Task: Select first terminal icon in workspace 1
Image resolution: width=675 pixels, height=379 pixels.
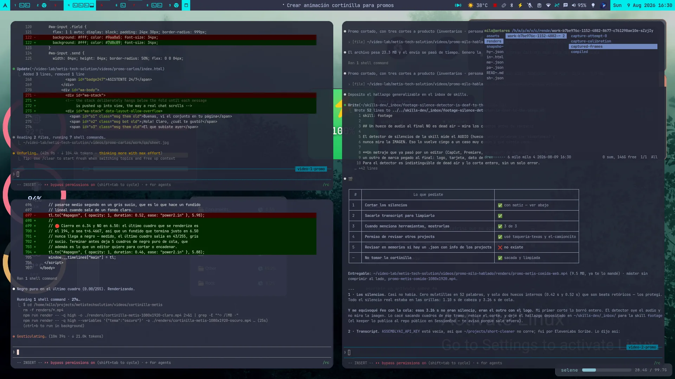Action: point(22,5)
